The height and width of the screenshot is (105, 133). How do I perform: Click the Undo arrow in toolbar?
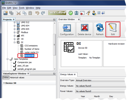click(37, 13)
